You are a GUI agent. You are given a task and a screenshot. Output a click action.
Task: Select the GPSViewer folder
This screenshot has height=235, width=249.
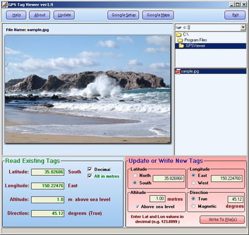click(x=210, y=46)
